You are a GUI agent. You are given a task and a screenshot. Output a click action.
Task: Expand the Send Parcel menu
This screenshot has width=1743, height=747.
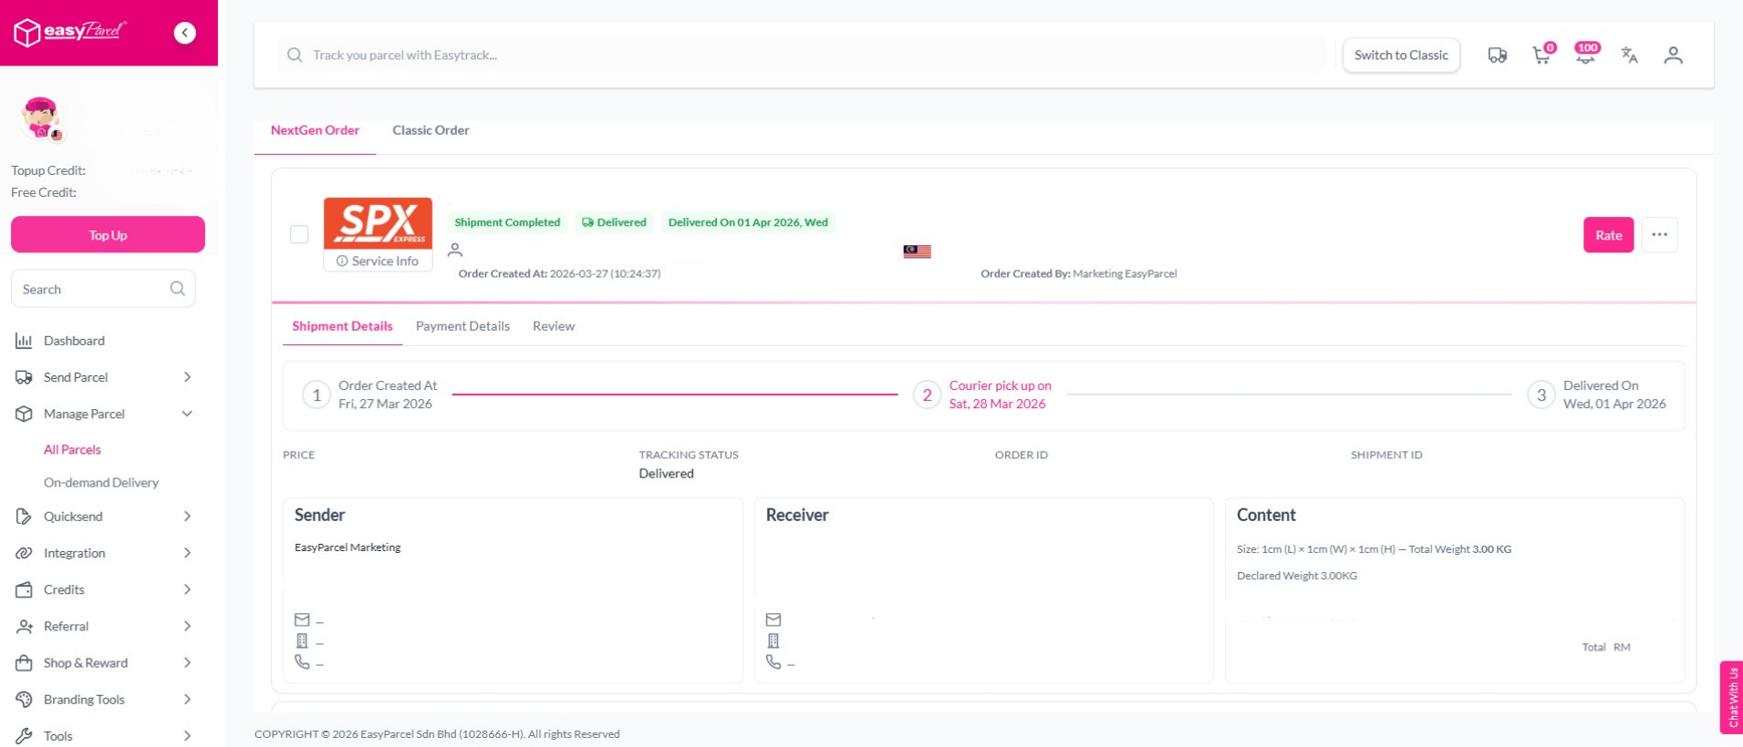(x=104, y=377)
